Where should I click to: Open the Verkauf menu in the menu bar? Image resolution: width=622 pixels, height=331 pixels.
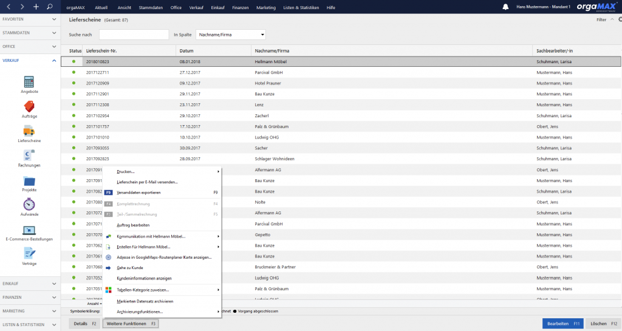(196, 7)
